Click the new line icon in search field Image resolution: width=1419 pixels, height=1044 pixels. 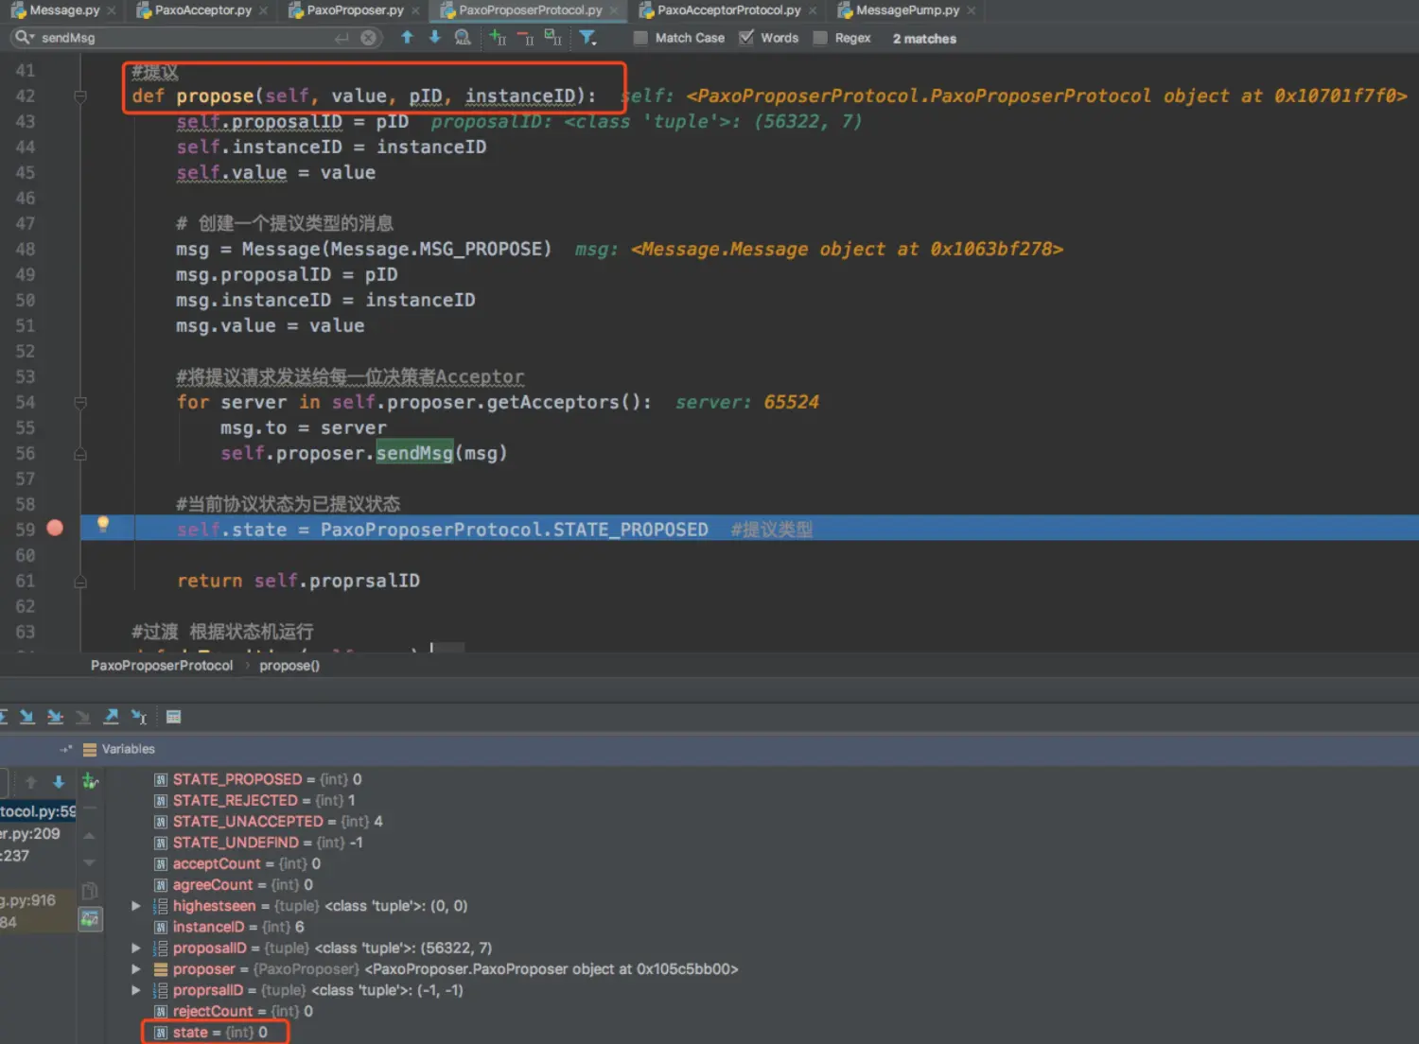tap(342, 38)
